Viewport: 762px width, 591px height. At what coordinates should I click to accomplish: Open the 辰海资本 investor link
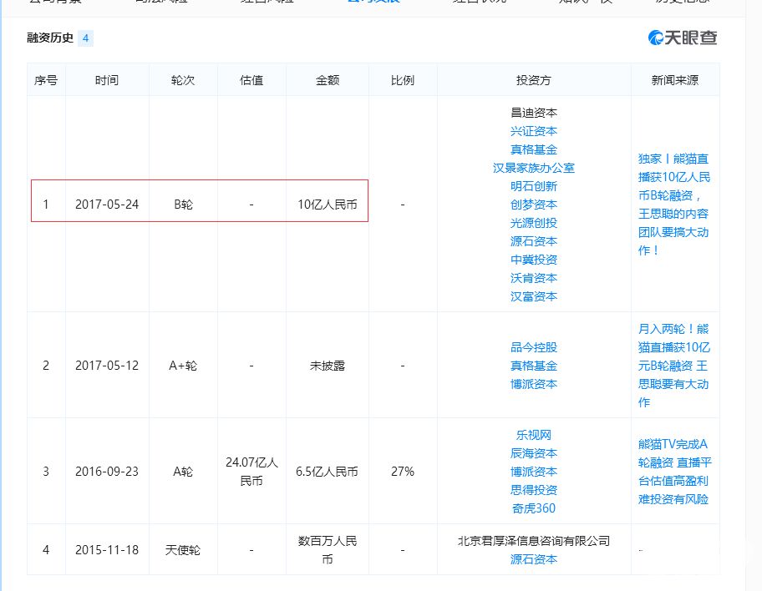[534, 453]
